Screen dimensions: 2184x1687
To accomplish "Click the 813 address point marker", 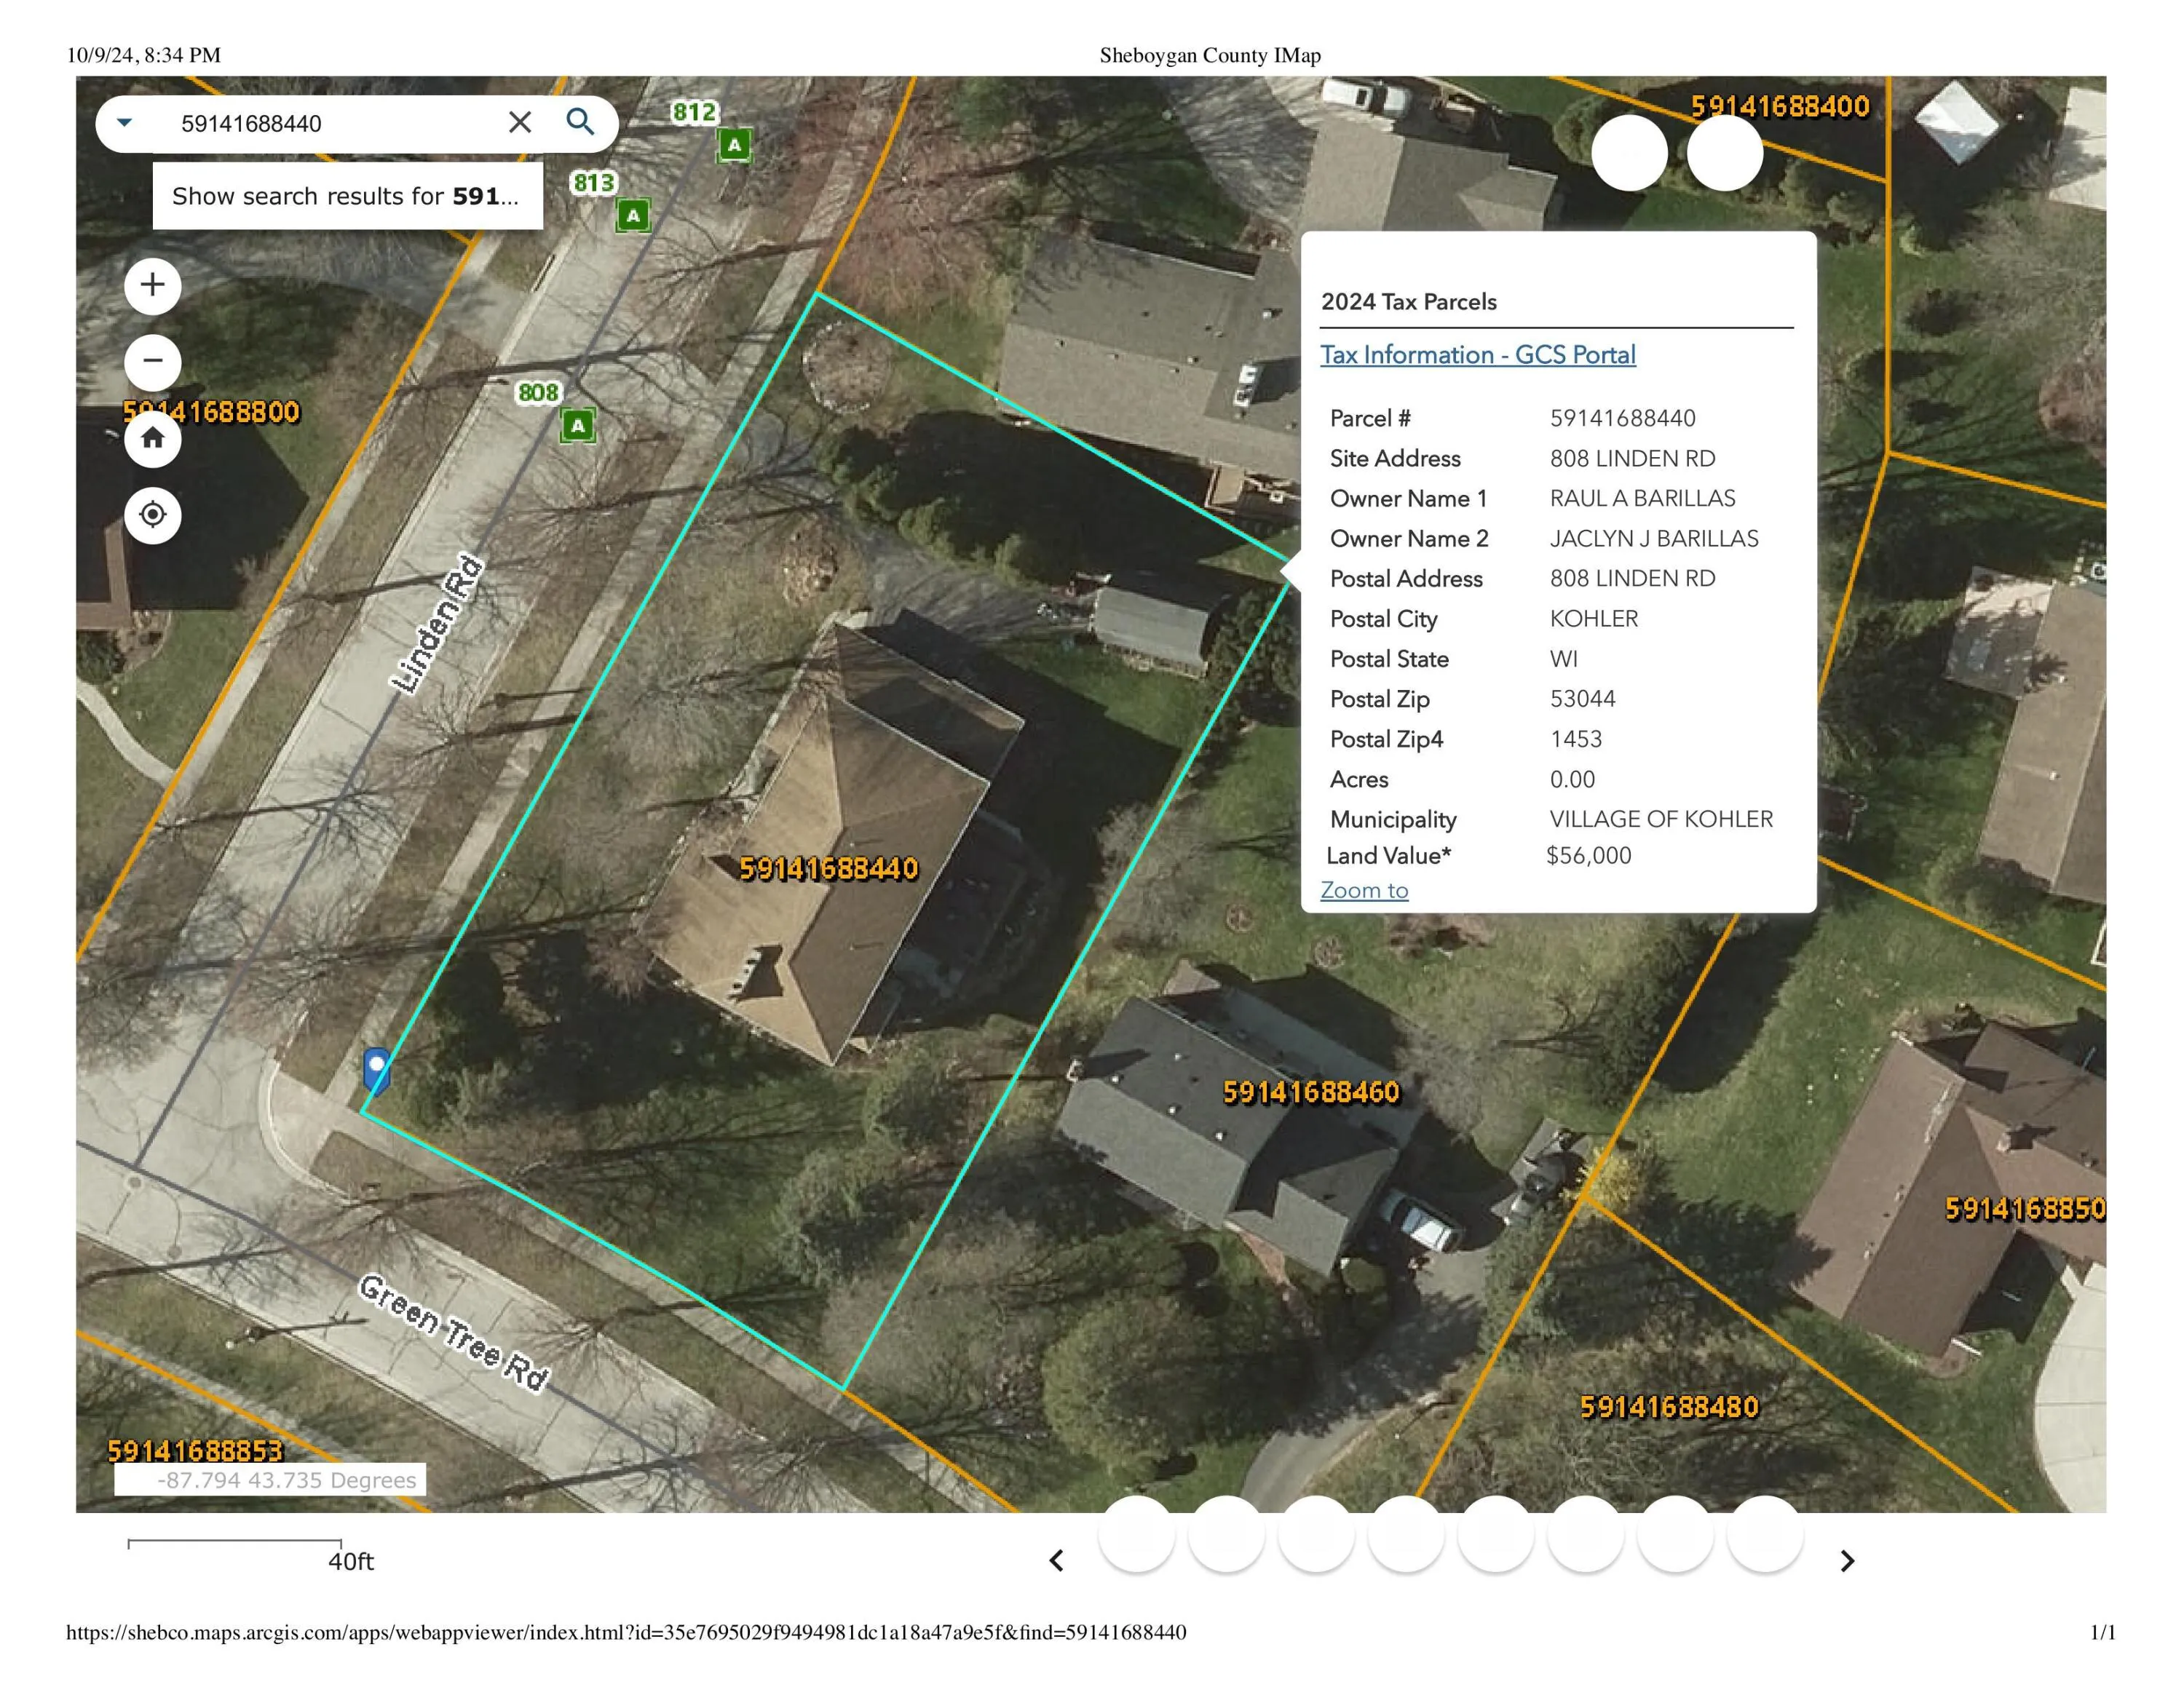I will coord(632,215).
